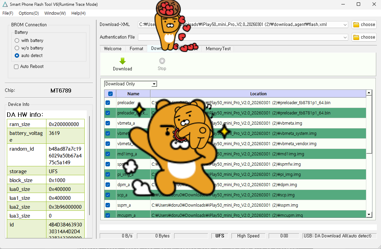Click the mcupm_a partition name cell
Screen dimensions: 381x249
[x=133, y=215]
